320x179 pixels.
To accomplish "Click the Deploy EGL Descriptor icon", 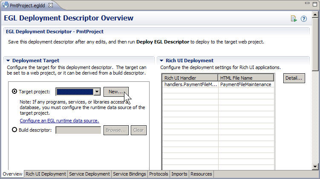I will (294, 19).
